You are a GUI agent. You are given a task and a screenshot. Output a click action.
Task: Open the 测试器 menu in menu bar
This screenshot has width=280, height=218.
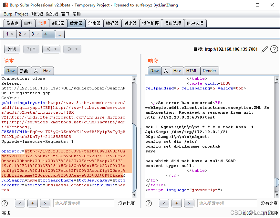37,14
